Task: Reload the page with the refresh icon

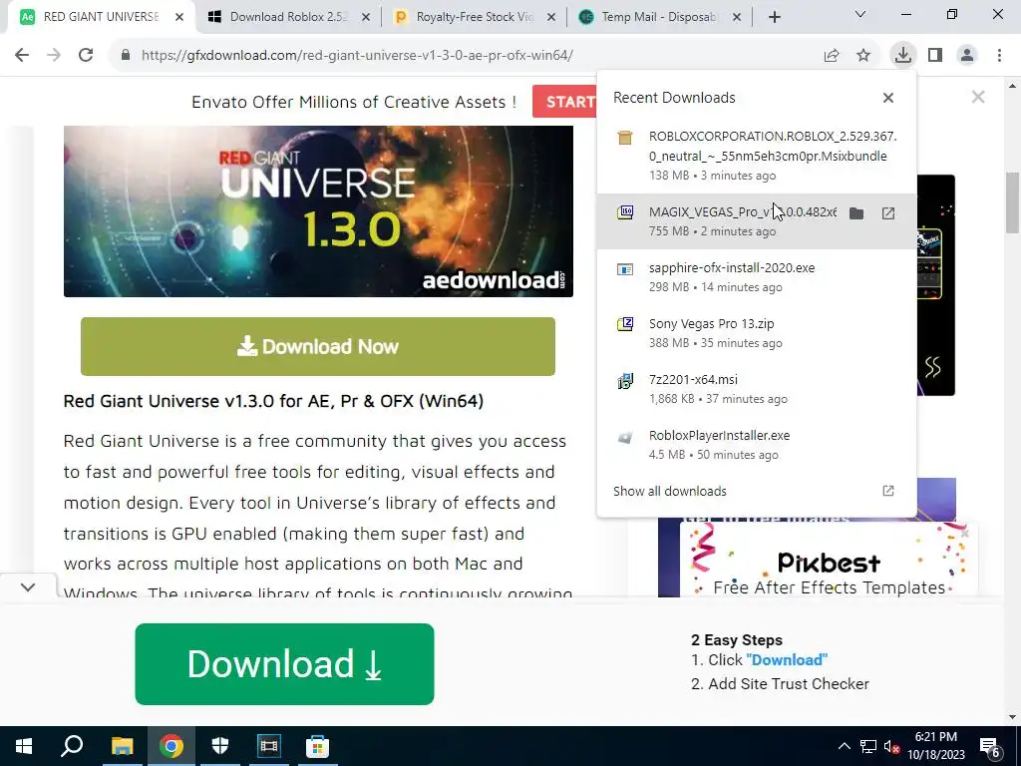Action: coord(86,56)
